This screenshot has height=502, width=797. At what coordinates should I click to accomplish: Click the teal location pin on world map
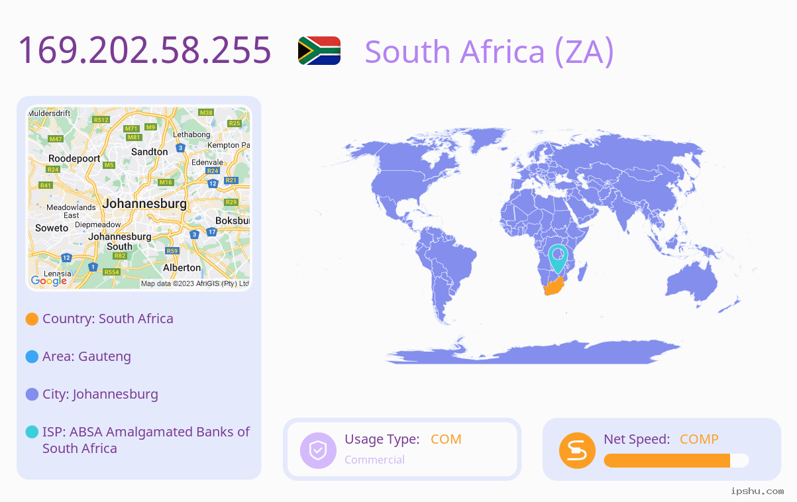point(558,258)
